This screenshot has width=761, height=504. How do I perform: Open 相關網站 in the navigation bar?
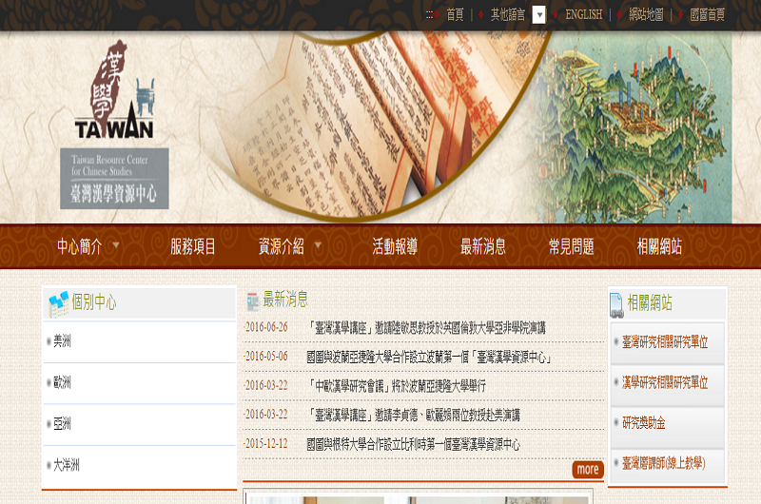[659, 246]
